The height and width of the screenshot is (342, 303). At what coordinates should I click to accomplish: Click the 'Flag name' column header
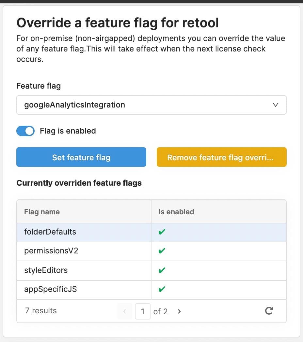pos(42,212)
